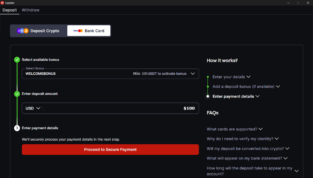Click green checkmark beside Enter deposit amount
Image resolution: width=313 pixels, height=178 pixels.
click(17, 94)
